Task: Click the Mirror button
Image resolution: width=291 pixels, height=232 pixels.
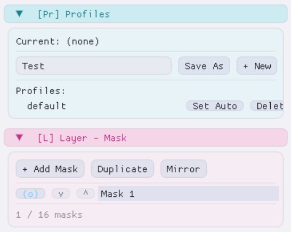Action: (183, 169)
